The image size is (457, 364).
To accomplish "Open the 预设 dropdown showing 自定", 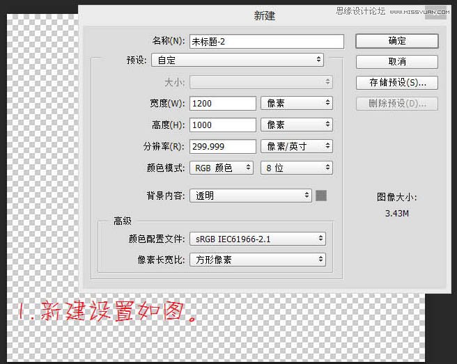I will click(x=238, y=60).
